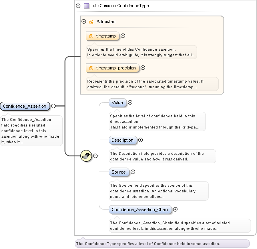The image size is (257, 249).
Task: Click the ConfidenceType description annotation bar
Action: coord(162,243)
